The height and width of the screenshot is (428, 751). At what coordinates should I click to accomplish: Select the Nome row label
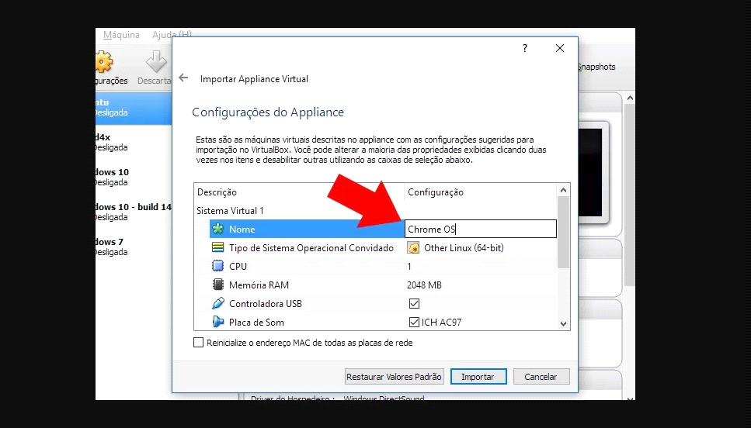pos(242,229)
